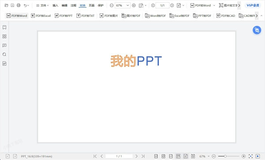Image resolution: width=265 pixels, height=160 pixels.
Task: Click PDF转Word in the top quick toolbar
Action: 201,5
